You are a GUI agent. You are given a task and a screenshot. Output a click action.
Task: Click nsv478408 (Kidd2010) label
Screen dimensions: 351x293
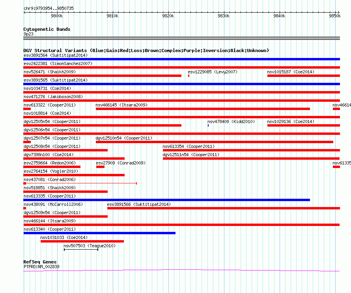coord(231,121)
